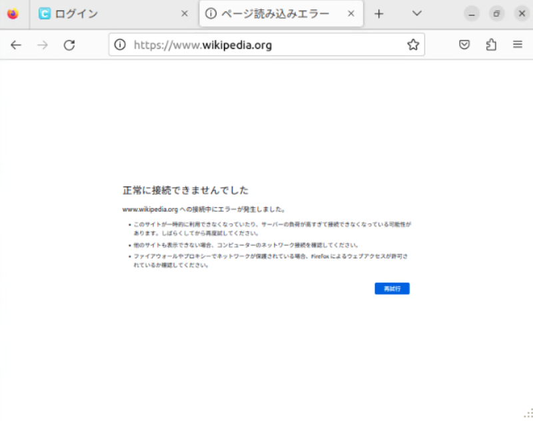Viewport: 533px width, 421px height.
Task: Click the Firefox View icon
Action: coord(13,14)
